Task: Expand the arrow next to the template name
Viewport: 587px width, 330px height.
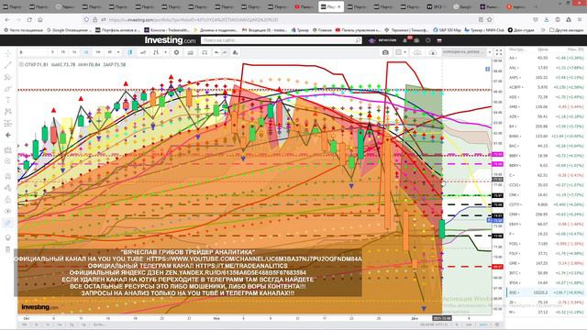Action: (489, 52)
